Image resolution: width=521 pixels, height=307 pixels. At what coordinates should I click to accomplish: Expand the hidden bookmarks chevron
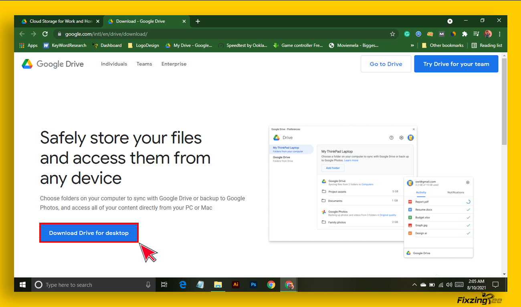pyautogui.click(x=412, y=46)
